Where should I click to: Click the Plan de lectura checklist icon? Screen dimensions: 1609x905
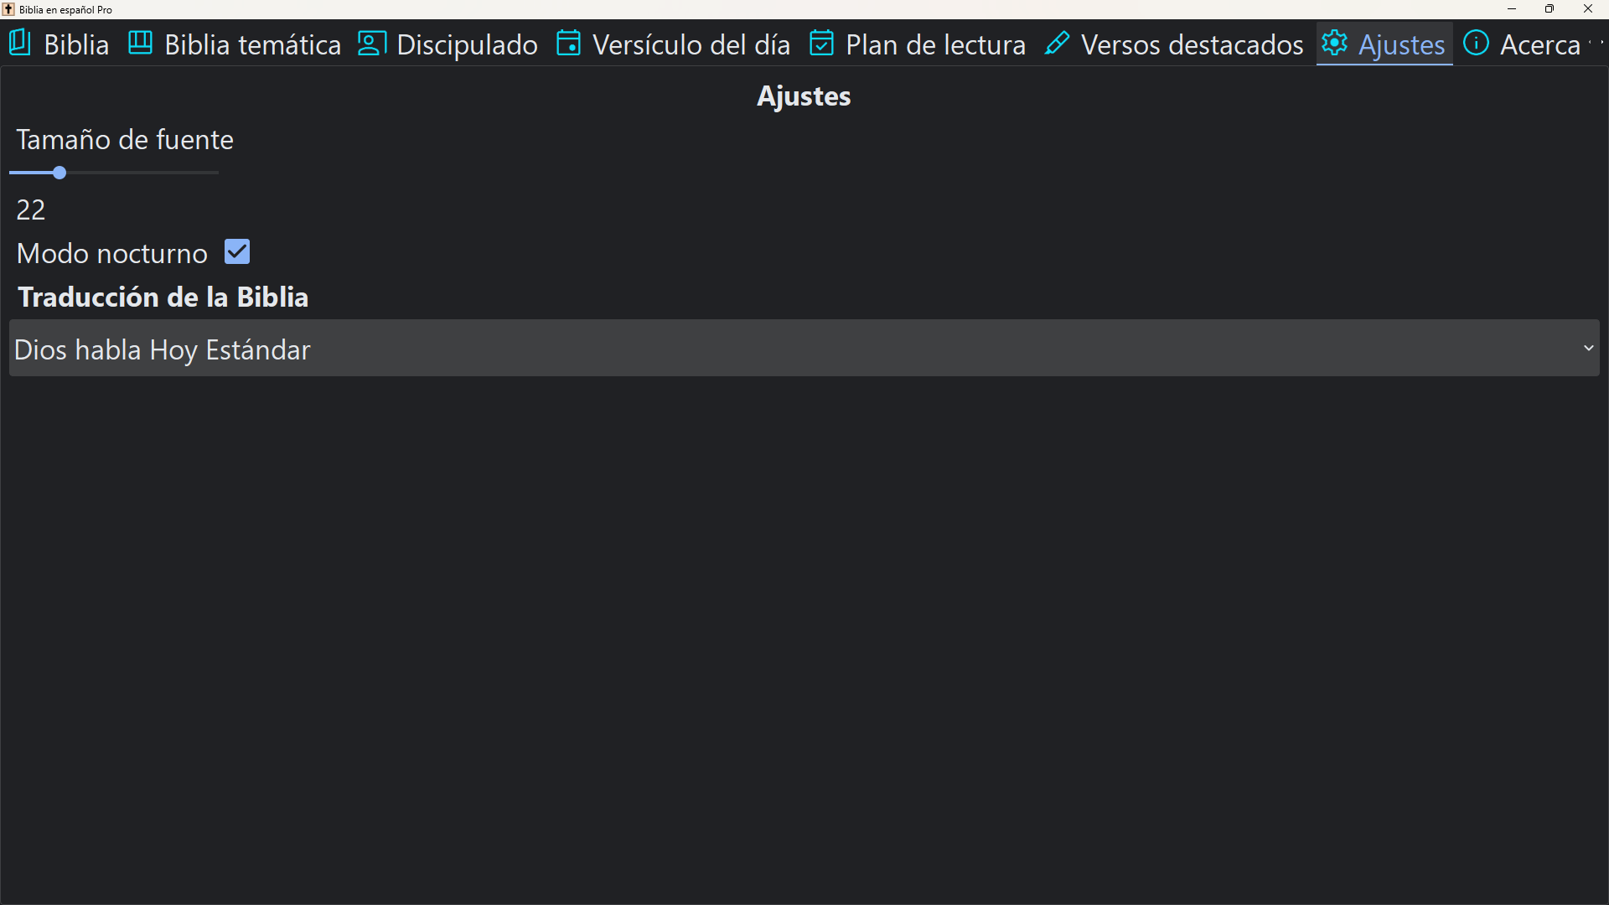[x=822, y=44]
